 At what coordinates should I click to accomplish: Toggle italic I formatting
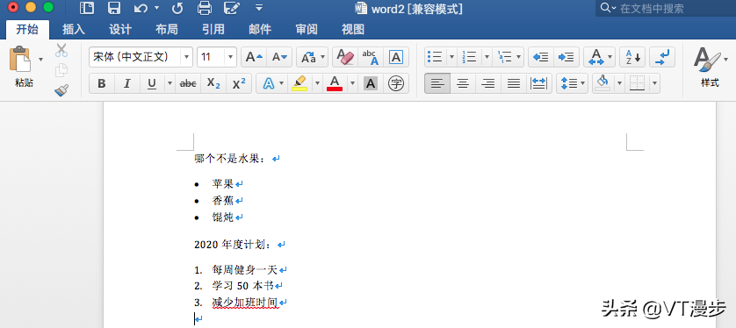click(126, 84)
